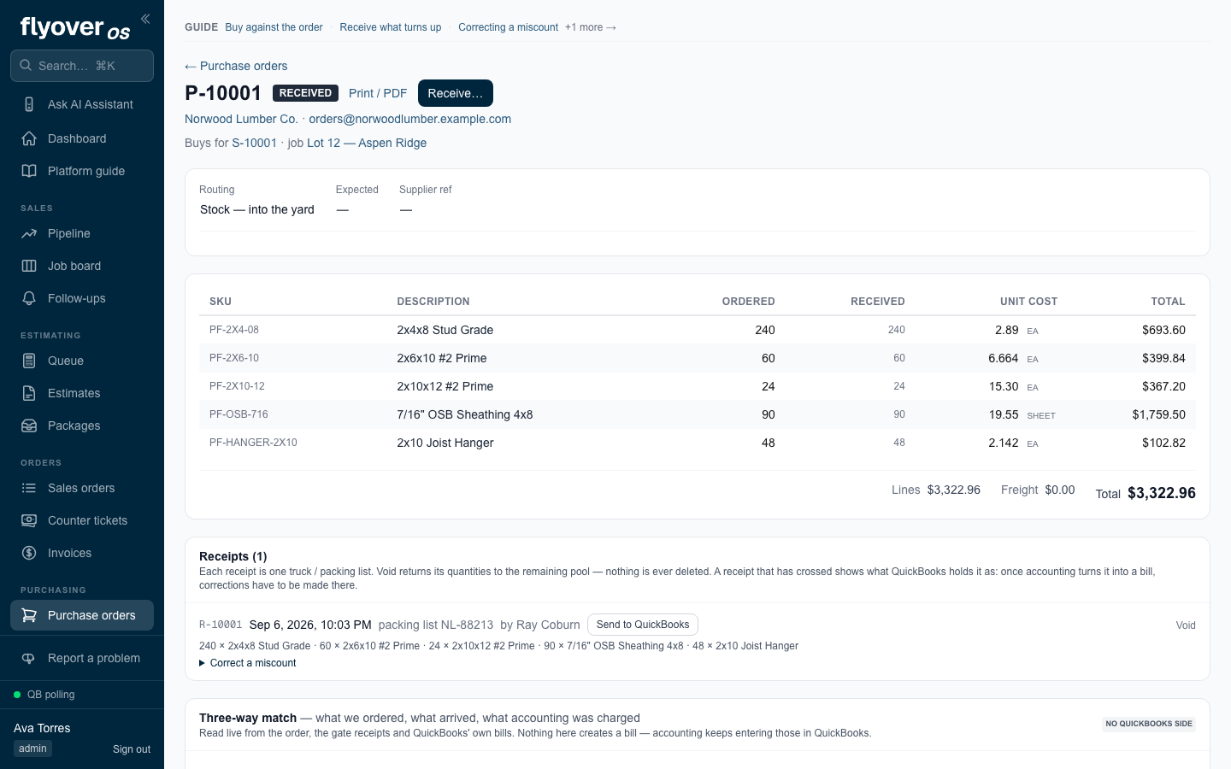Send receipt R-10001 to QuickBooks
This screenshot has width=1231, height=769.
[643, 625]
